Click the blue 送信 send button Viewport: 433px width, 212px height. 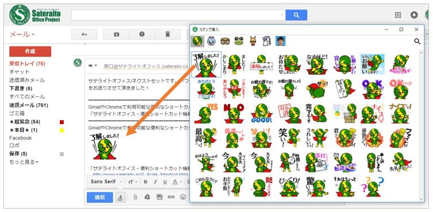point(99,198)
